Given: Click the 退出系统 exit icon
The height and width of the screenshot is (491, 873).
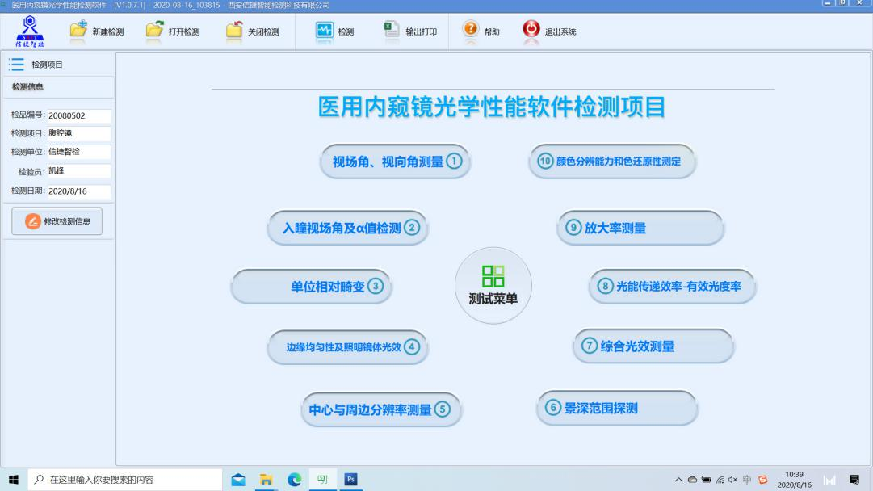Looking at the screenshot, I should (531, 31).
